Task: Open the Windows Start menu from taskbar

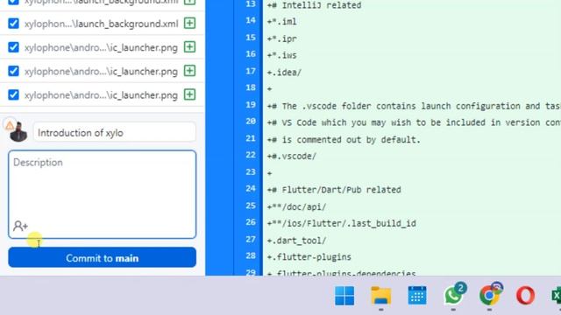Action: point(344,296)
